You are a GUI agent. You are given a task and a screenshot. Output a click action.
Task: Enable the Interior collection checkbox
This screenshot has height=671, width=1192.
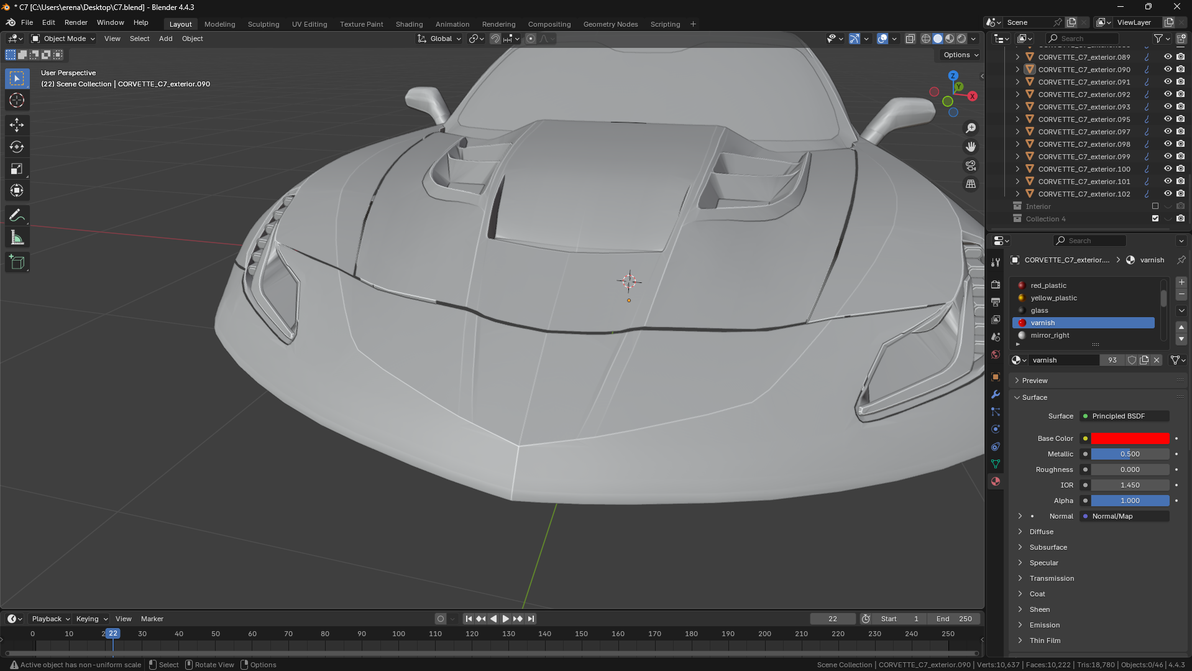pos(1155,206)
